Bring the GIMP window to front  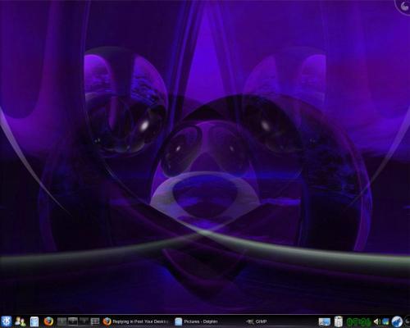pos(256,321)
